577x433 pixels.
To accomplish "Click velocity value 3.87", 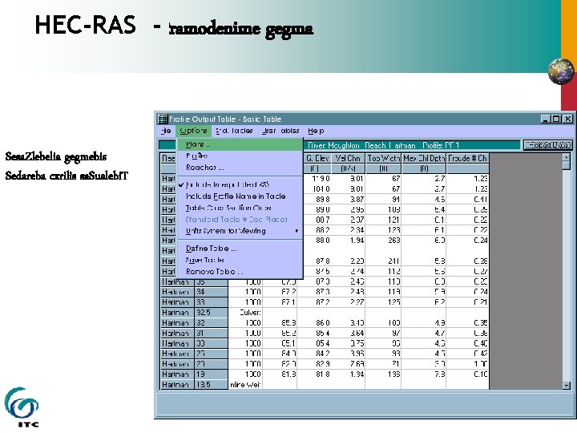I will pyautogui.click(x=348, y=199).
